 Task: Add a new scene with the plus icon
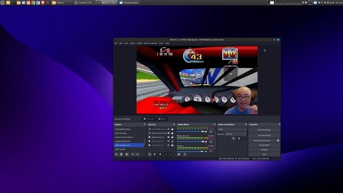coord(116,154)
